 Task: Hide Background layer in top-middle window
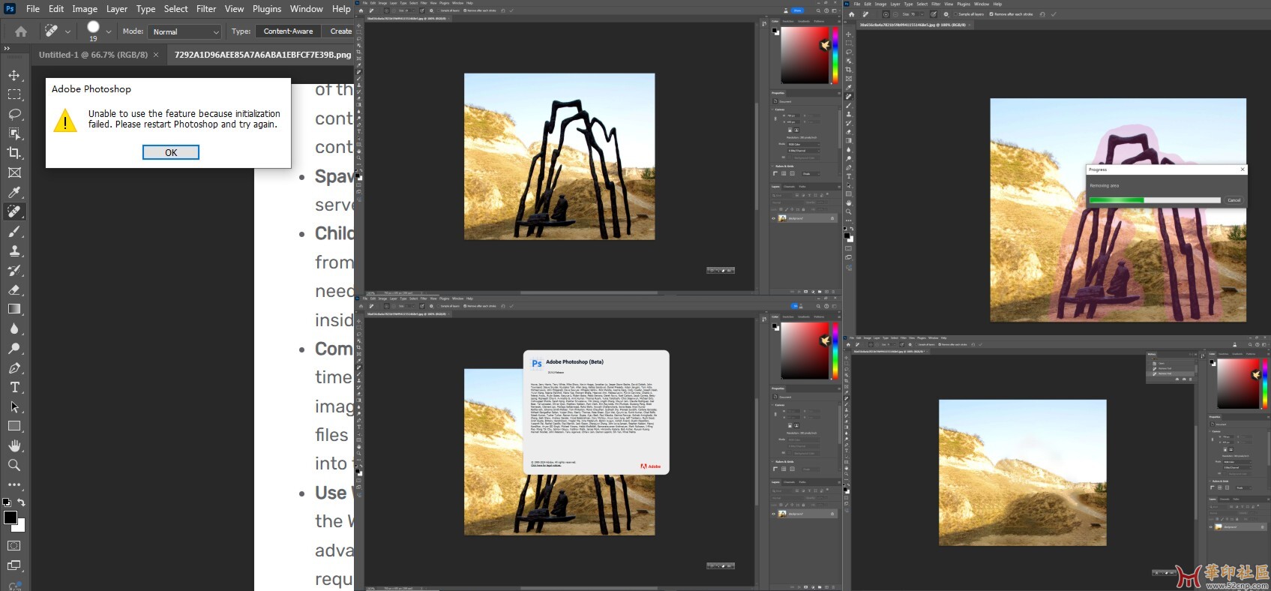coord(774,218)
